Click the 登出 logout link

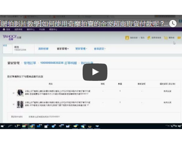pos(143,38)
